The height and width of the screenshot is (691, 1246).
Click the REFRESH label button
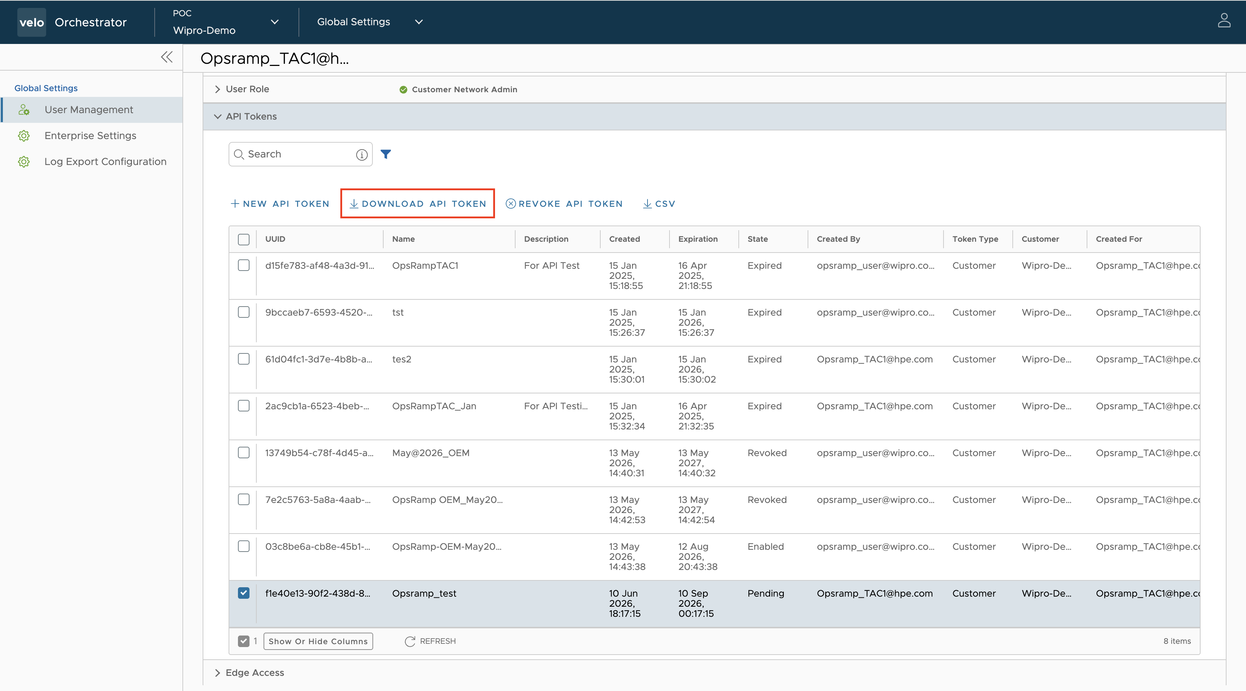438,641
